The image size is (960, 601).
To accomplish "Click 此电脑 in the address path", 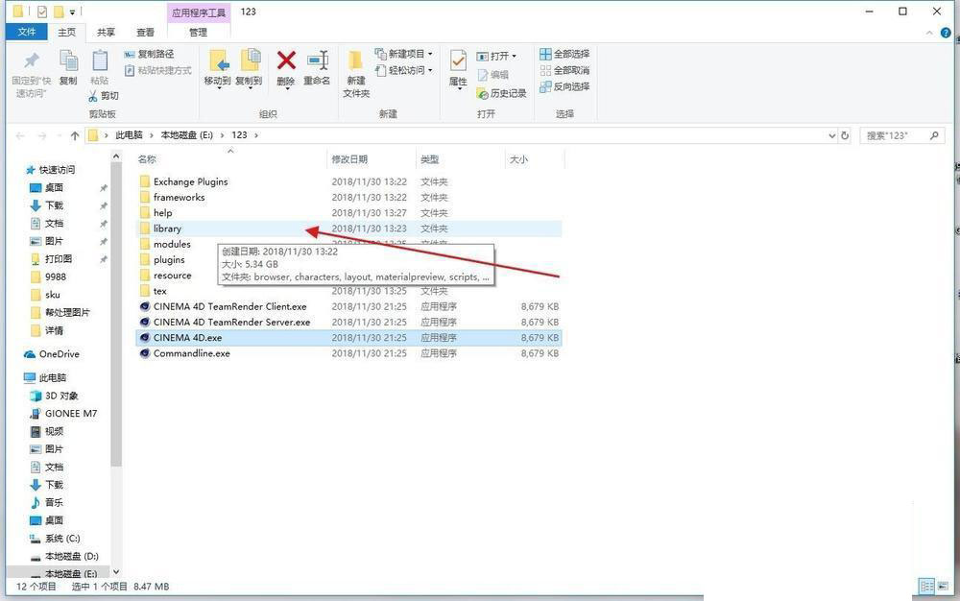I will (x=129, y=135).
